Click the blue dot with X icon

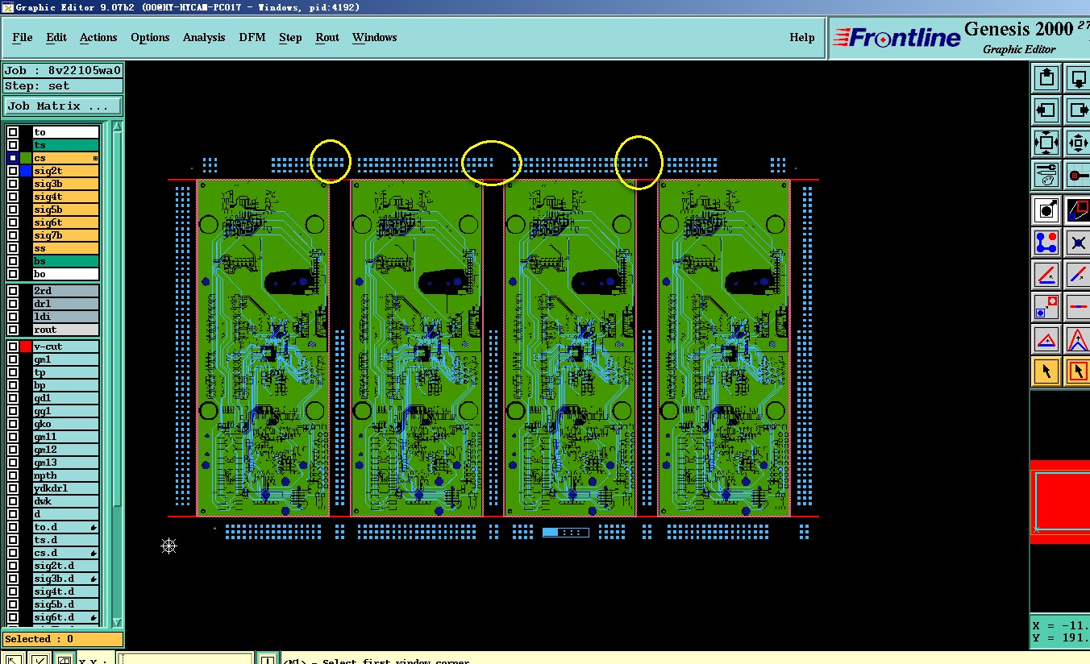pos(1078,243)
